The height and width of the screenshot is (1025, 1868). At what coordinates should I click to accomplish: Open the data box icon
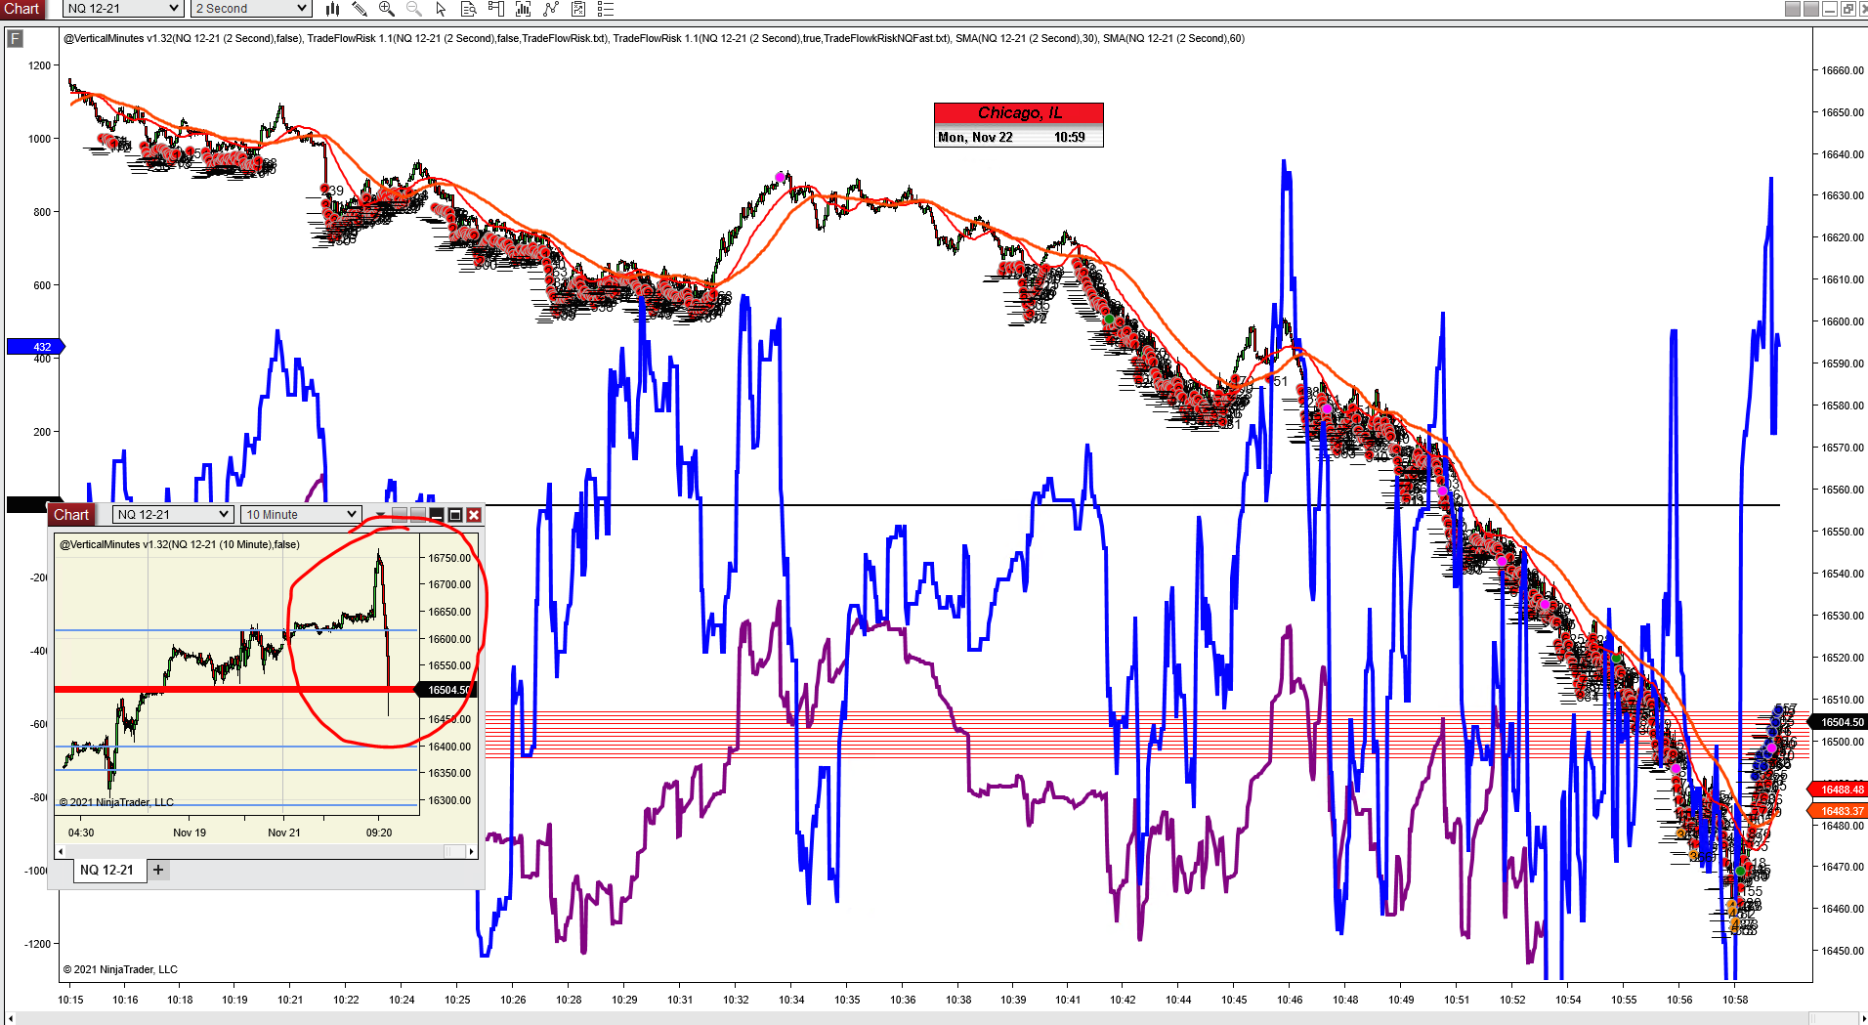pyautogui.click(x=469, y=9)
